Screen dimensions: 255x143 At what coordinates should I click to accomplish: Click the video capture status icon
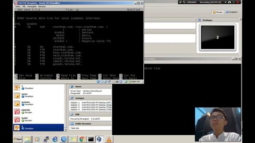click(x=121, y=81)
